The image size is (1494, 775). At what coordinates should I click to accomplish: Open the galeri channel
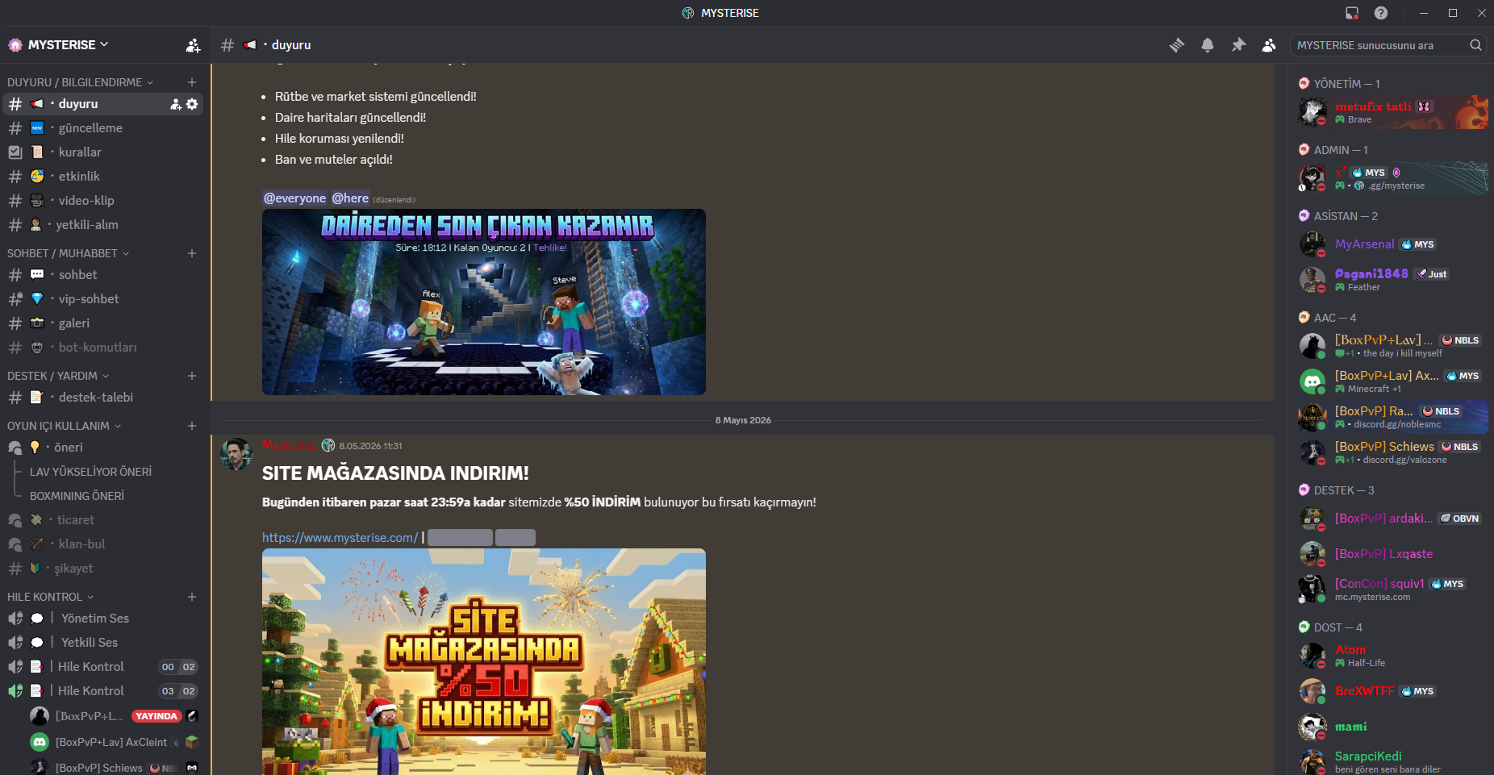(105, 323)
